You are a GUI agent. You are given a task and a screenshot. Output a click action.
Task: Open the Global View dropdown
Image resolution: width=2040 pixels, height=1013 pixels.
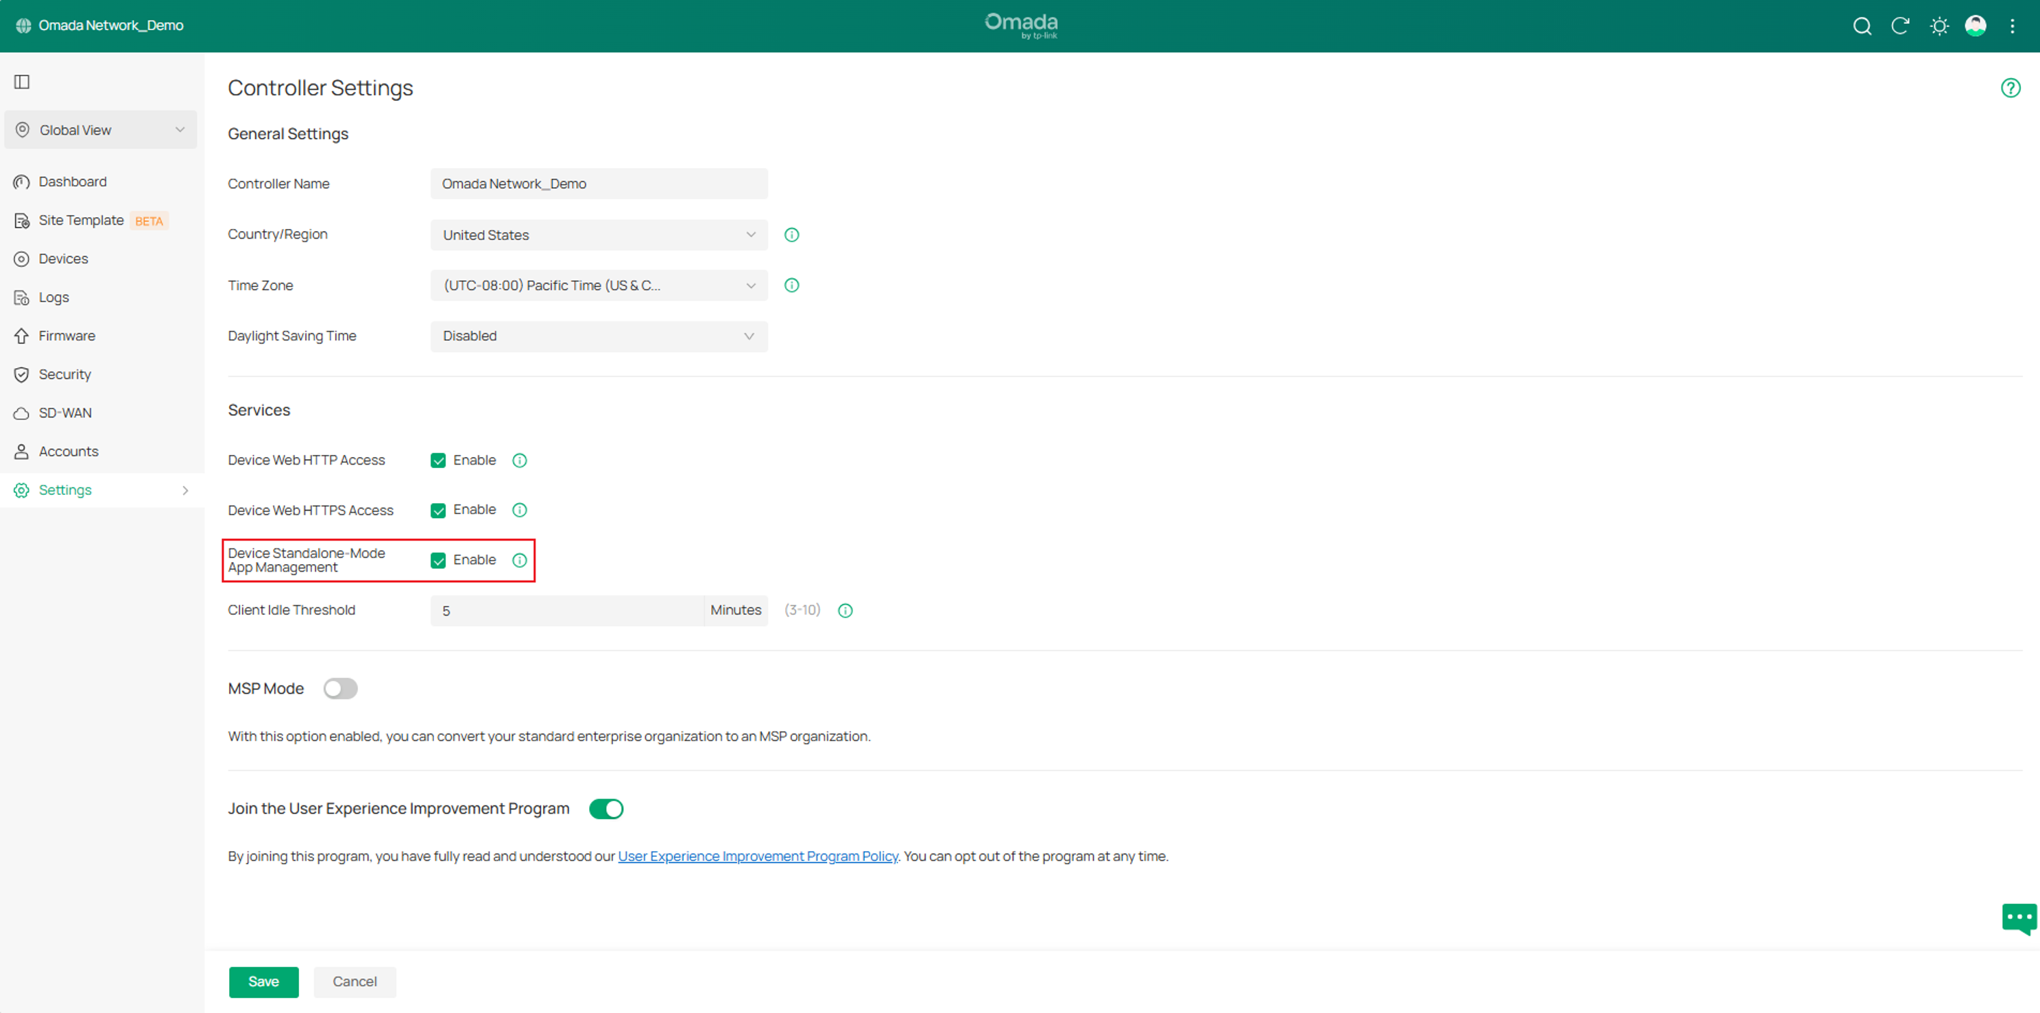point(101,130)
